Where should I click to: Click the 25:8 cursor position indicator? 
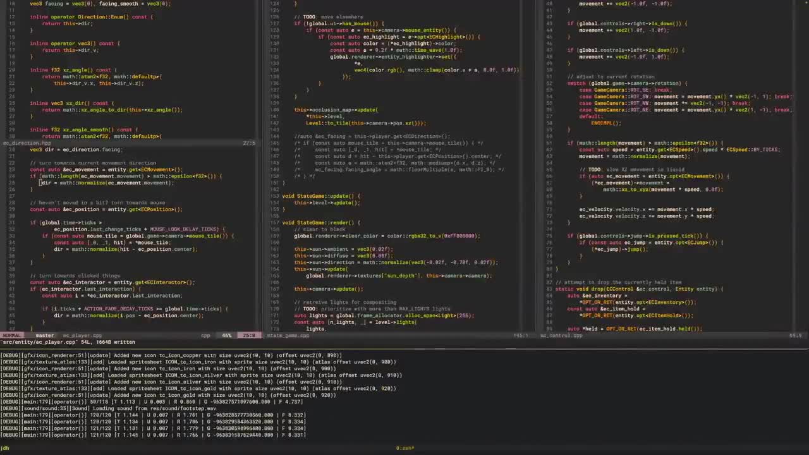tap(249, 336)
